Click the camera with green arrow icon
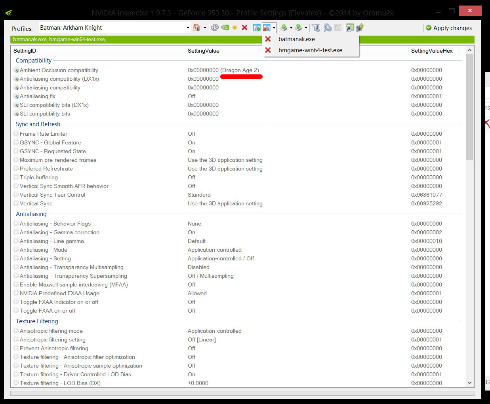The width and height of the screenshot is (490, 404). 360,28
